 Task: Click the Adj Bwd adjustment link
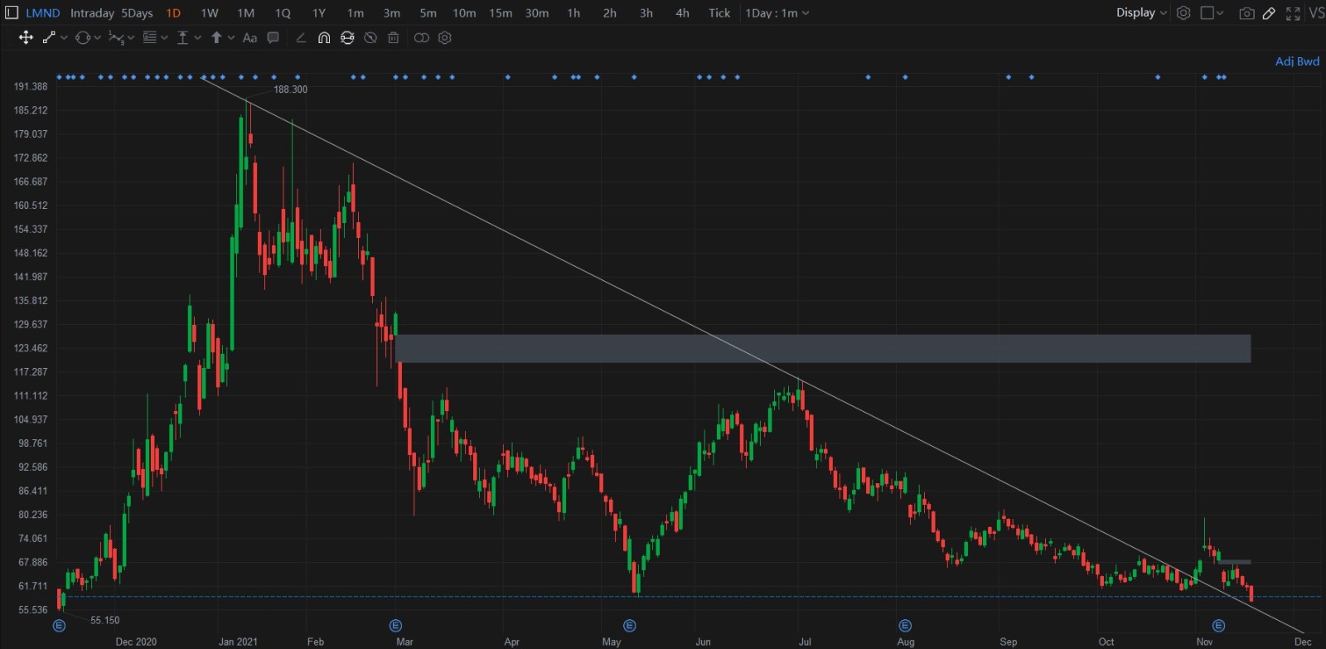[1297, 61]
